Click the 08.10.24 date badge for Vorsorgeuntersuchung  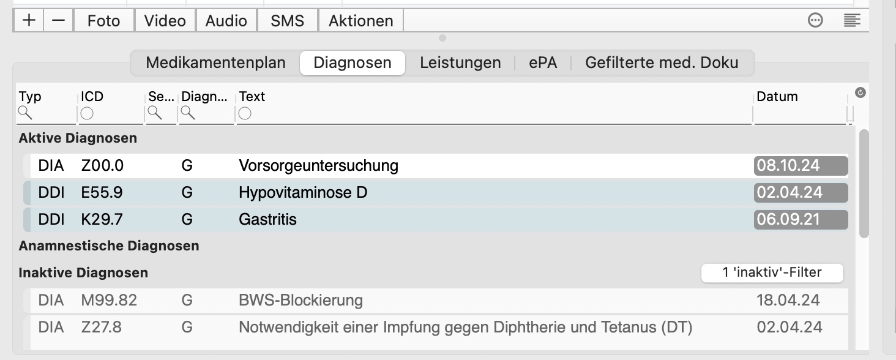coord(801,166)
